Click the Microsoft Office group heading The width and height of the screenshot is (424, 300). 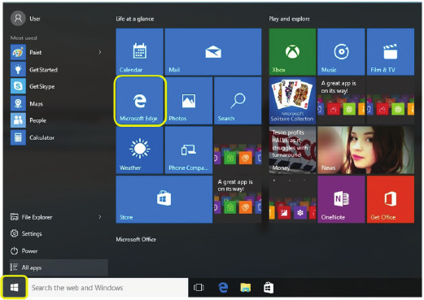click(136, 239)
